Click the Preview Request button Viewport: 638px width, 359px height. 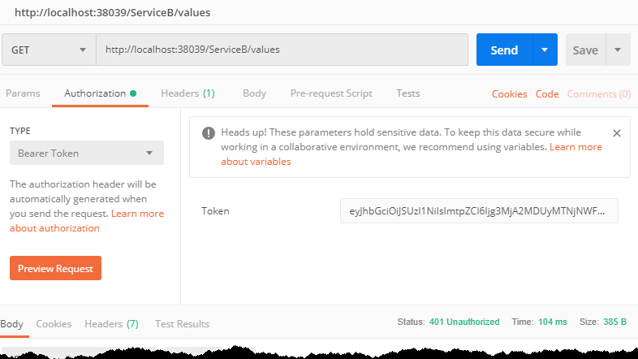55,268
